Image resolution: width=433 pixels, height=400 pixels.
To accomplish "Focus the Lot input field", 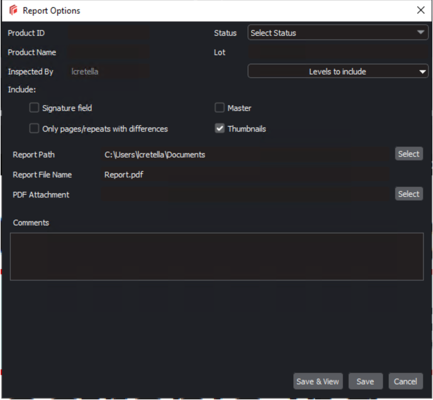I will pyautogui.click(x=338, y=52).
